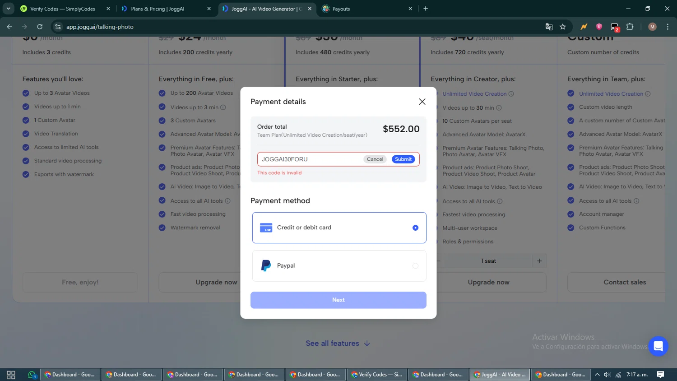677x381 pixels.
Task: Close the Verify Codes tab
Action: pos(108,9)
